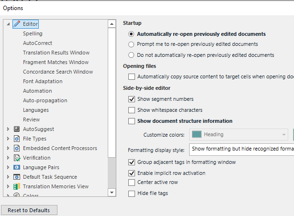The image size is (294, 216).
Task: Expand the Verification tree node
Action: pos(8,158)
